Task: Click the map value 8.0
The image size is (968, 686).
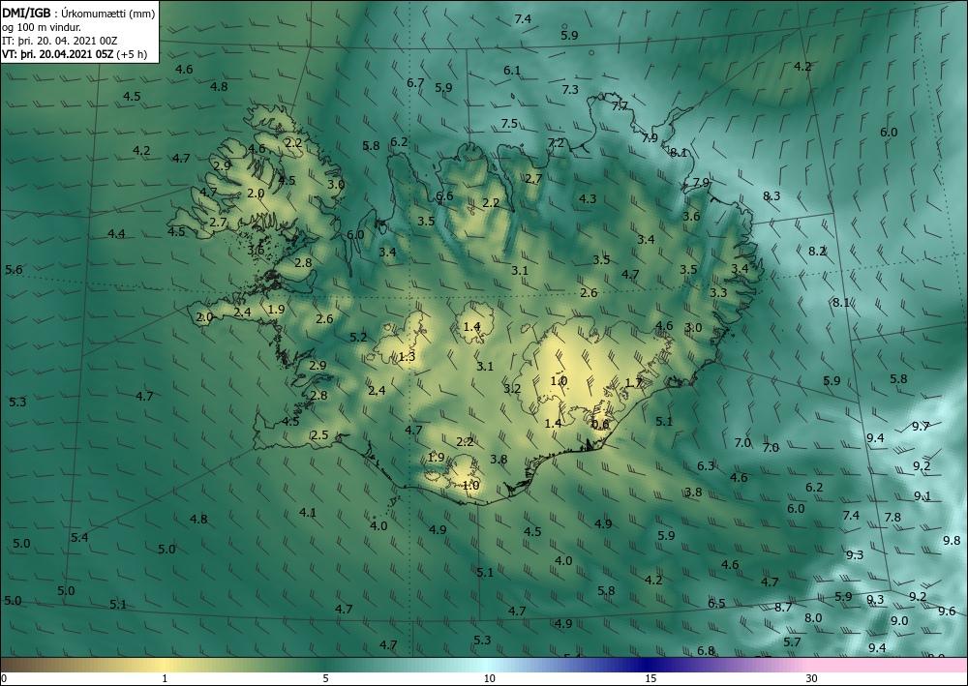Action: coord(813,617)
